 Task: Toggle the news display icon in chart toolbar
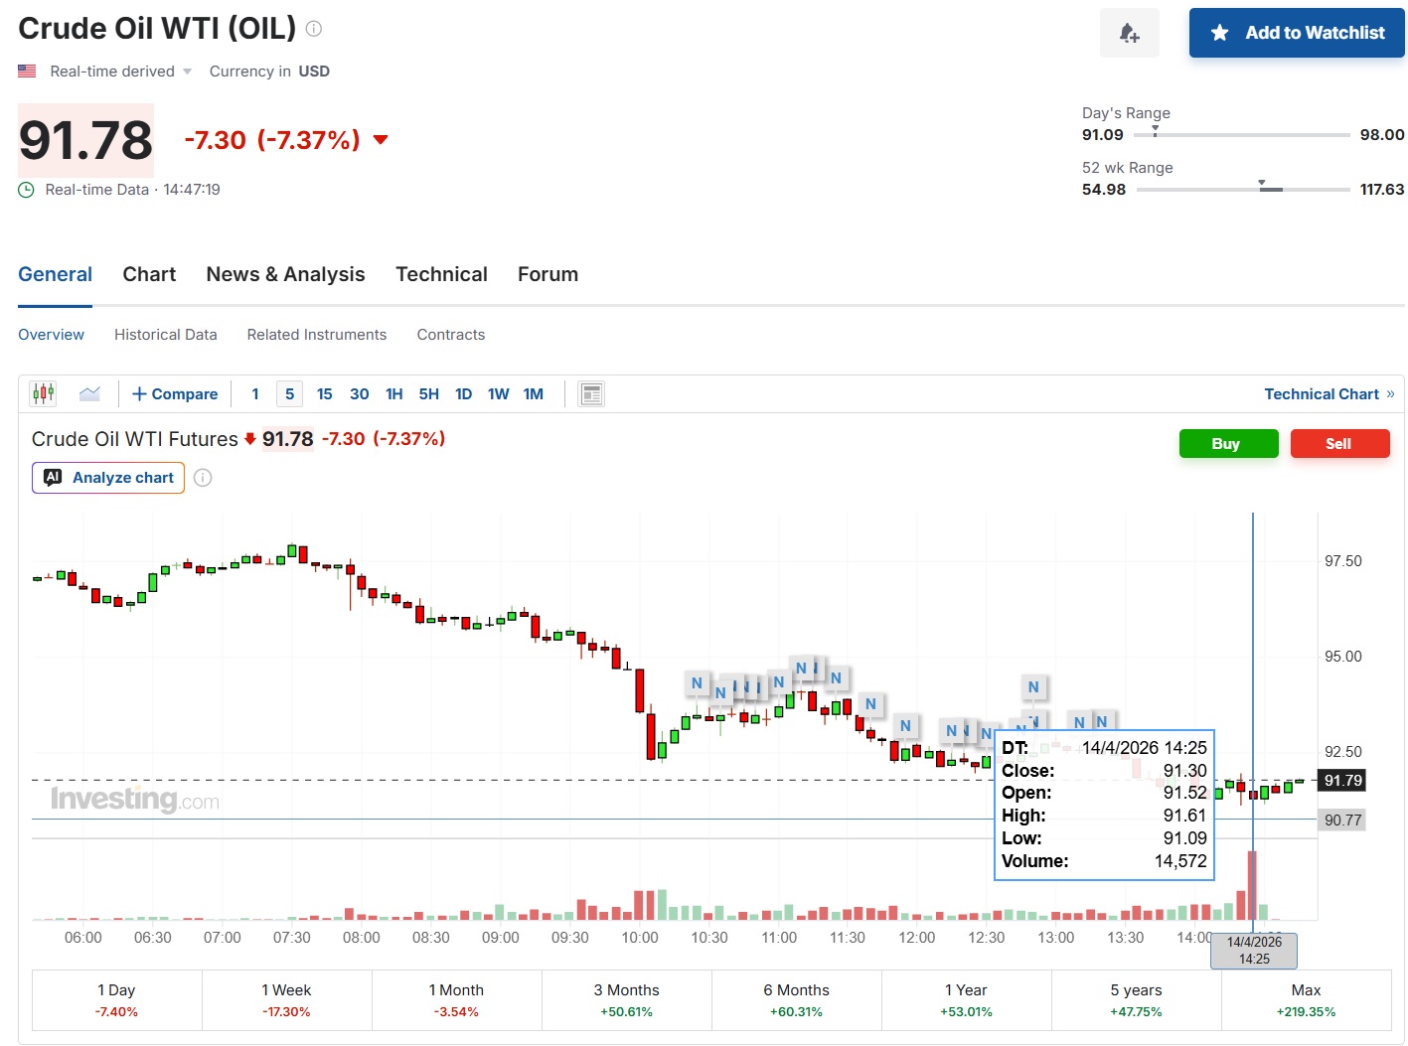591,394
